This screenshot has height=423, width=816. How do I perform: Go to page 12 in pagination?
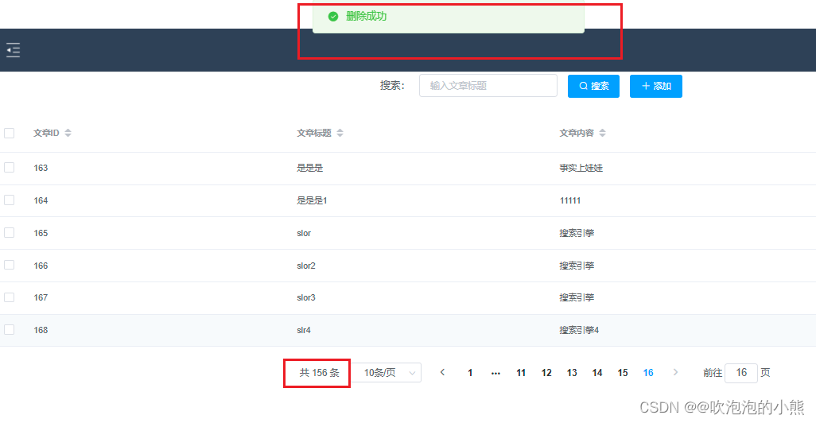(x=546, y=373)
